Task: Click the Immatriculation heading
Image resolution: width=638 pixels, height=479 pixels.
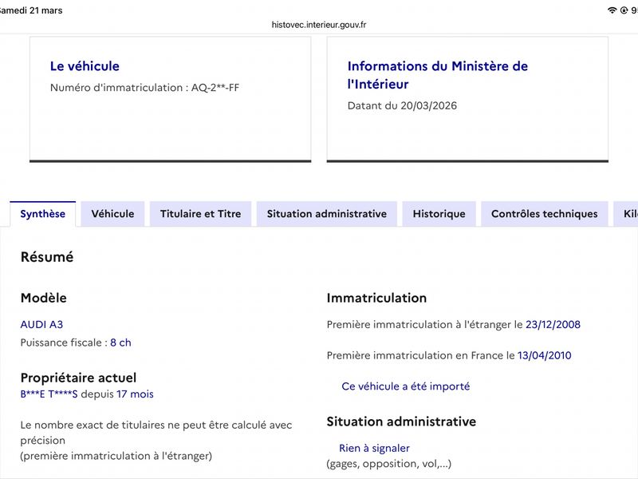Action: pyautogui.click(x=376, y=298)
